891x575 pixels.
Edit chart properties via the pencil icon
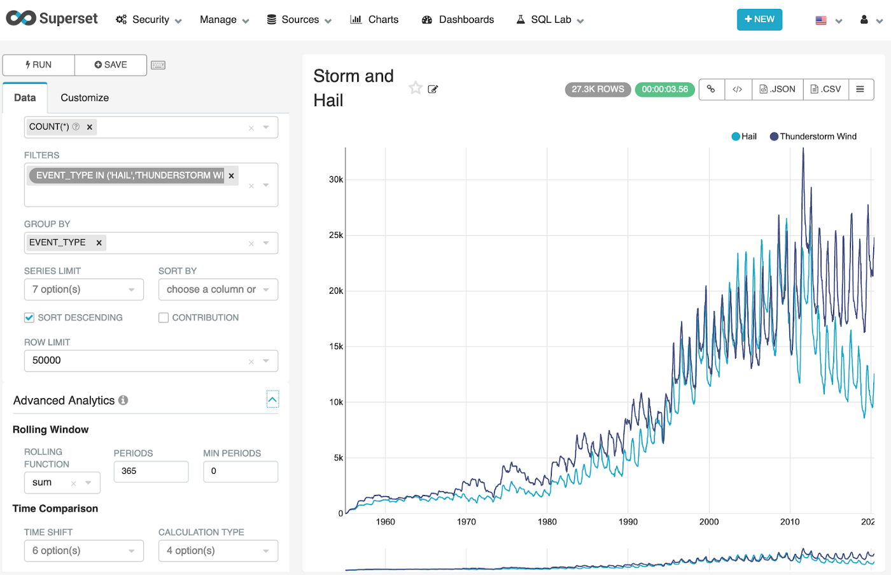point(433,88)
